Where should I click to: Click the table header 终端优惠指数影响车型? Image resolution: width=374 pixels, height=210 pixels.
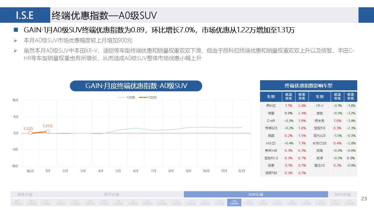(x=309, y=85)
